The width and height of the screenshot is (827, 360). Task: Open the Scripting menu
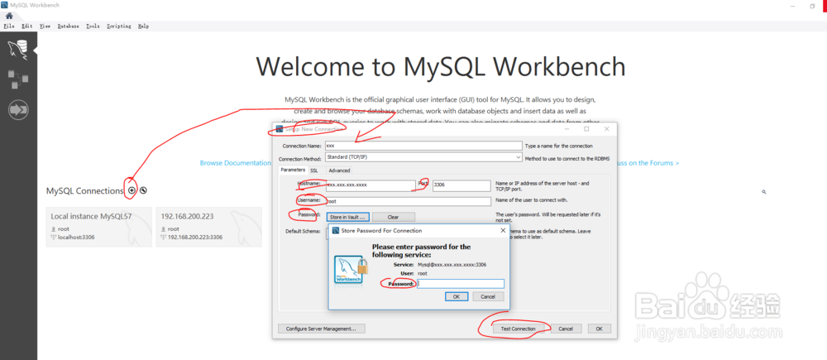[x=118, y=26]
